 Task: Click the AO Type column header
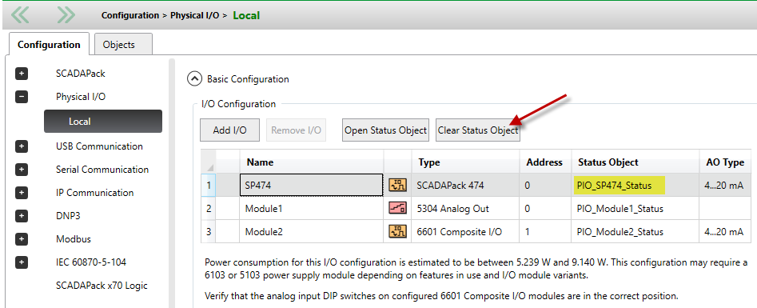[x=726, y=162]
